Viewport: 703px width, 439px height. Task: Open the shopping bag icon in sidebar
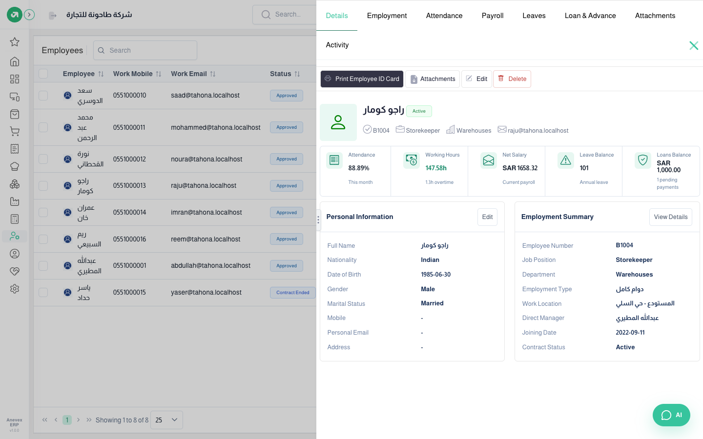(x=15, y=114)
